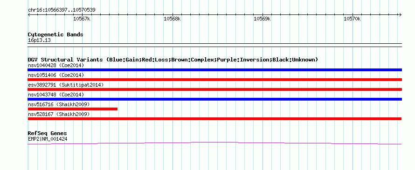Click the nsv1043748 (Coe2014) label
The image size is (415, 170).
56,95
